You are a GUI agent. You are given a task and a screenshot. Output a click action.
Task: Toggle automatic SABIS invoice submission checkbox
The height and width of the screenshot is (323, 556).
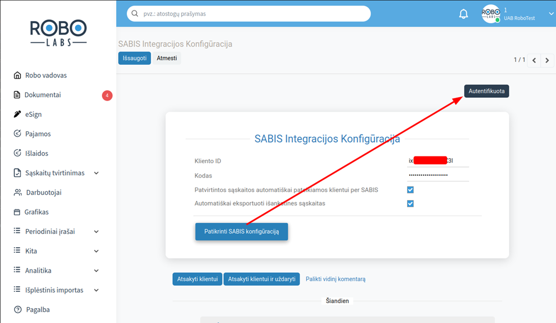(x=410, y=190)
